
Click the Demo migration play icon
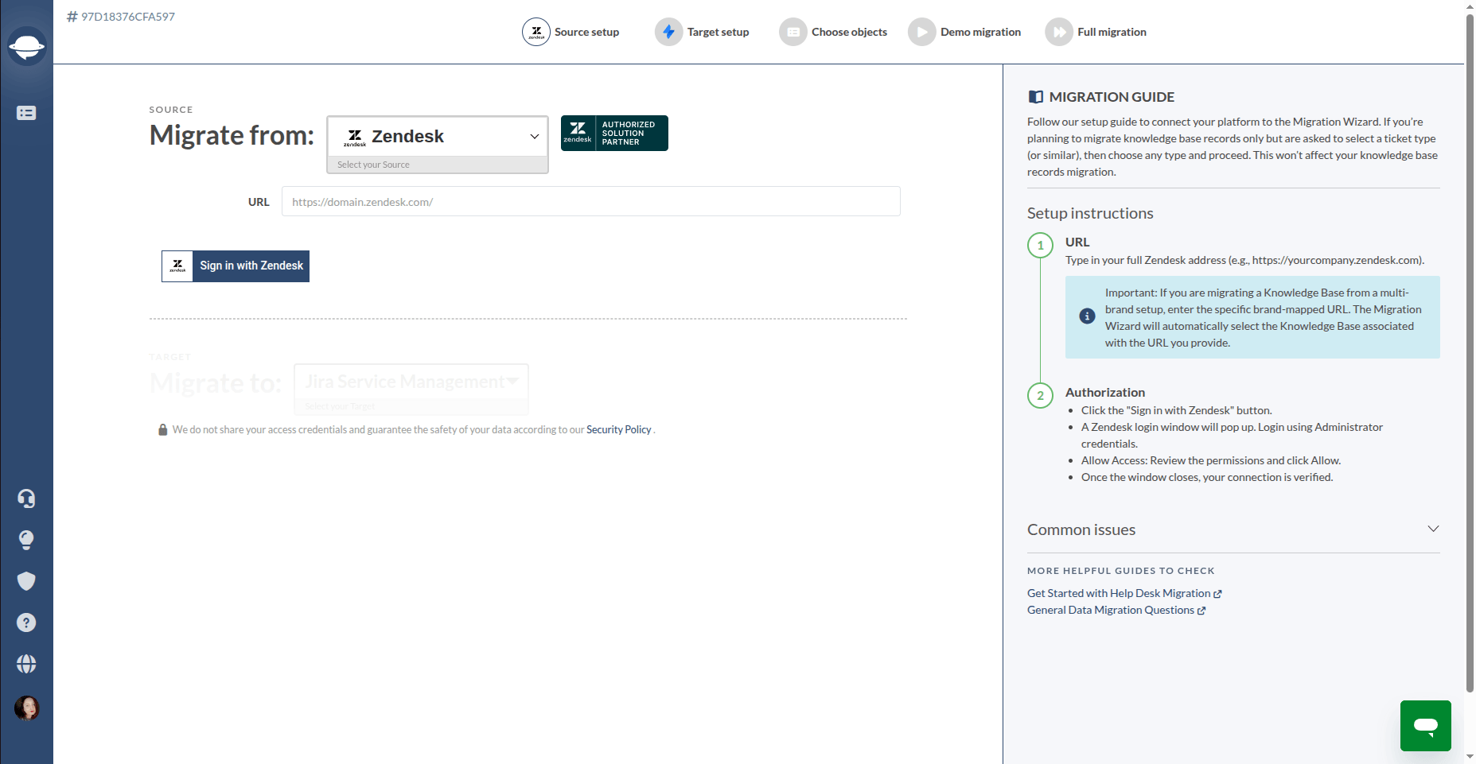point(921,32)
